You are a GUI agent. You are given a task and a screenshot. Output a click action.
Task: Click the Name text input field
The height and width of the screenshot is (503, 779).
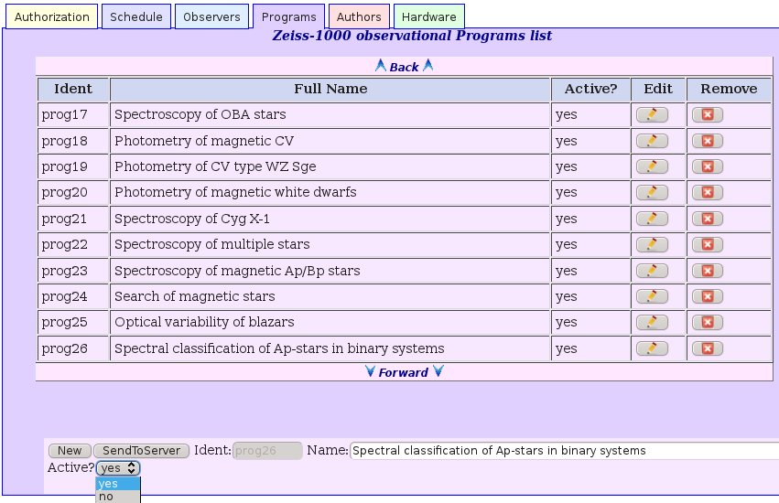pyautogui.click(x=565, y=451)
